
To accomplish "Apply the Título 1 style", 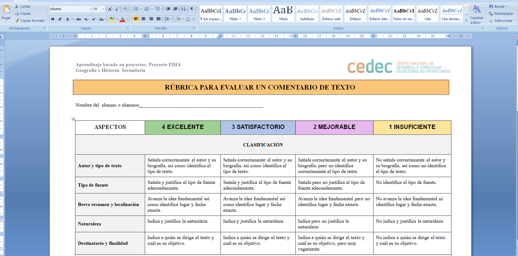I will [x=235, y=14].
